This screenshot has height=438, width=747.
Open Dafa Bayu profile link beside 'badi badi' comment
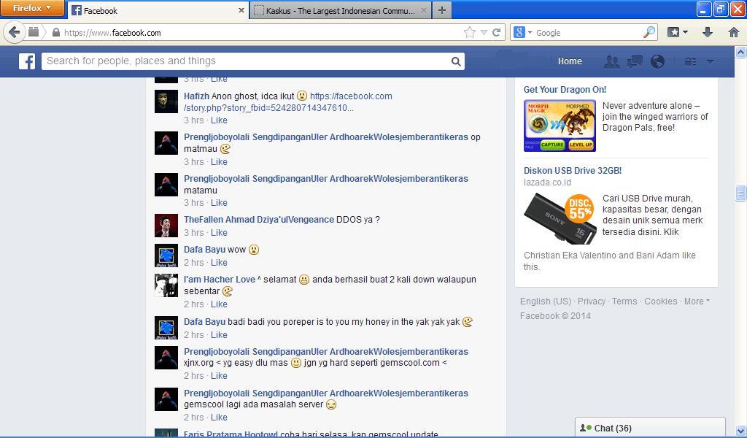coord(204,322)
